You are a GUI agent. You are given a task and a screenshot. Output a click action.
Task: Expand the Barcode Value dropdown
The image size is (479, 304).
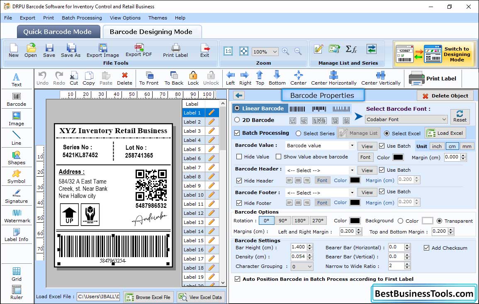(x=352, y=146)
